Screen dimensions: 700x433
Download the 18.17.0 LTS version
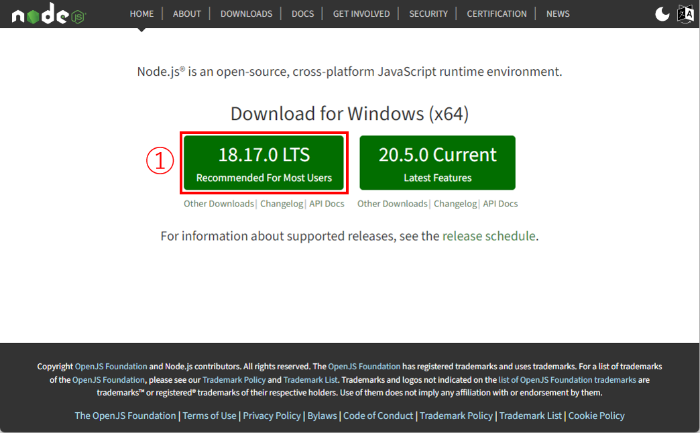click(x=264, y=162)
